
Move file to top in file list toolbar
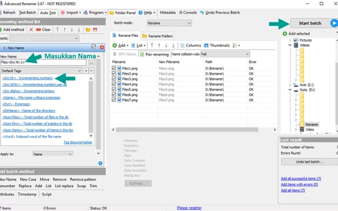(152, 46)
